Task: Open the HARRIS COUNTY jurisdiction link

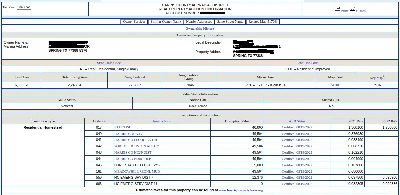Action: 129,134
